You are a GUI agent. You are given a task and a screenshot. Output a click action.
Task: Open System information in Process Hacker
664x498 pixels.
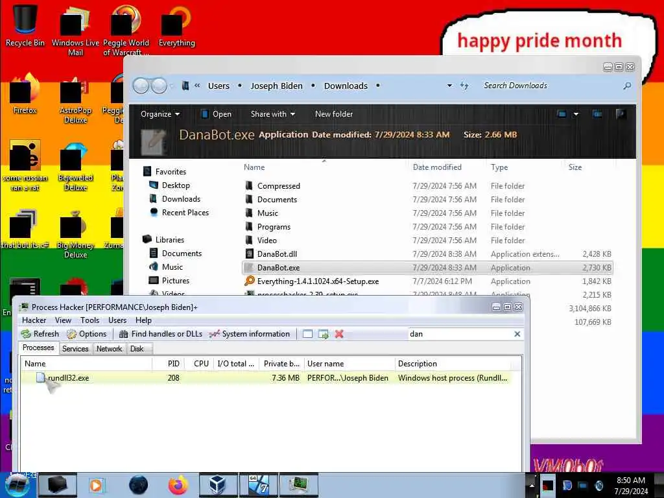[250, 334]
